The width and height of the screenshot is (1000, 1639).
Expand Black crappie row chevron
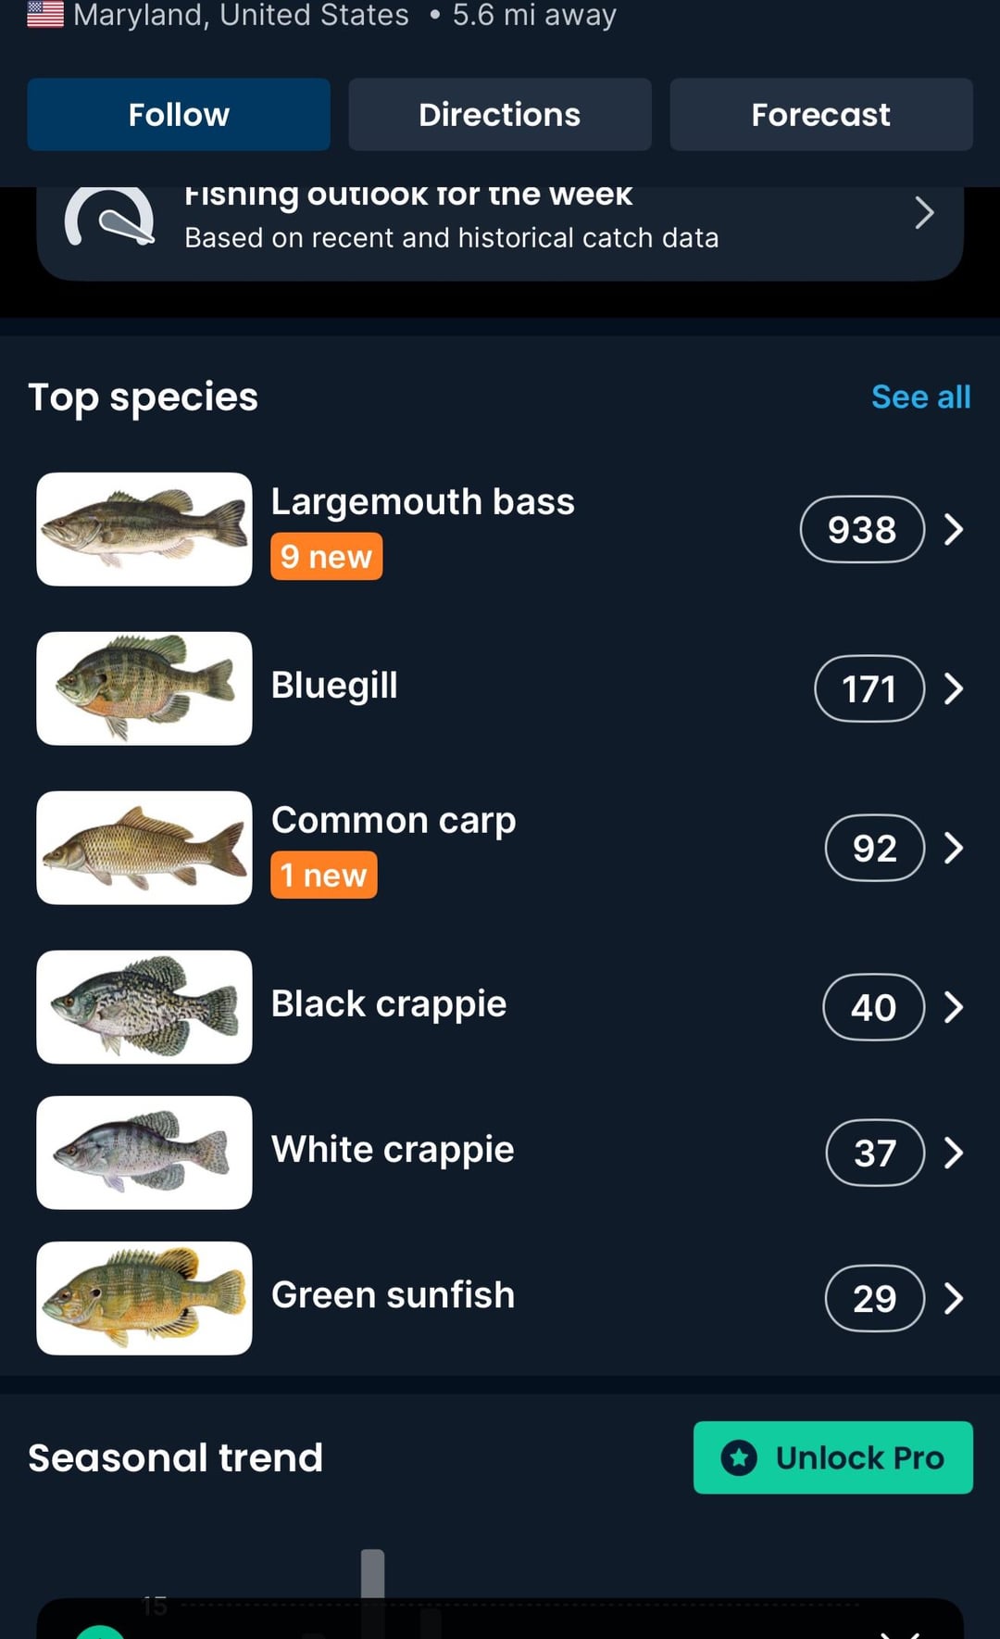click(954, 1007)
